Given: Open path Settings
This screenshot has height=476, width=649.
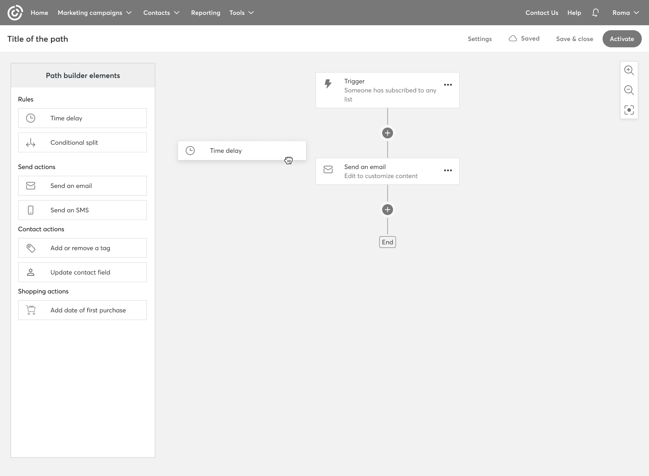Looking at the screenshot, I should pos(480,39).
